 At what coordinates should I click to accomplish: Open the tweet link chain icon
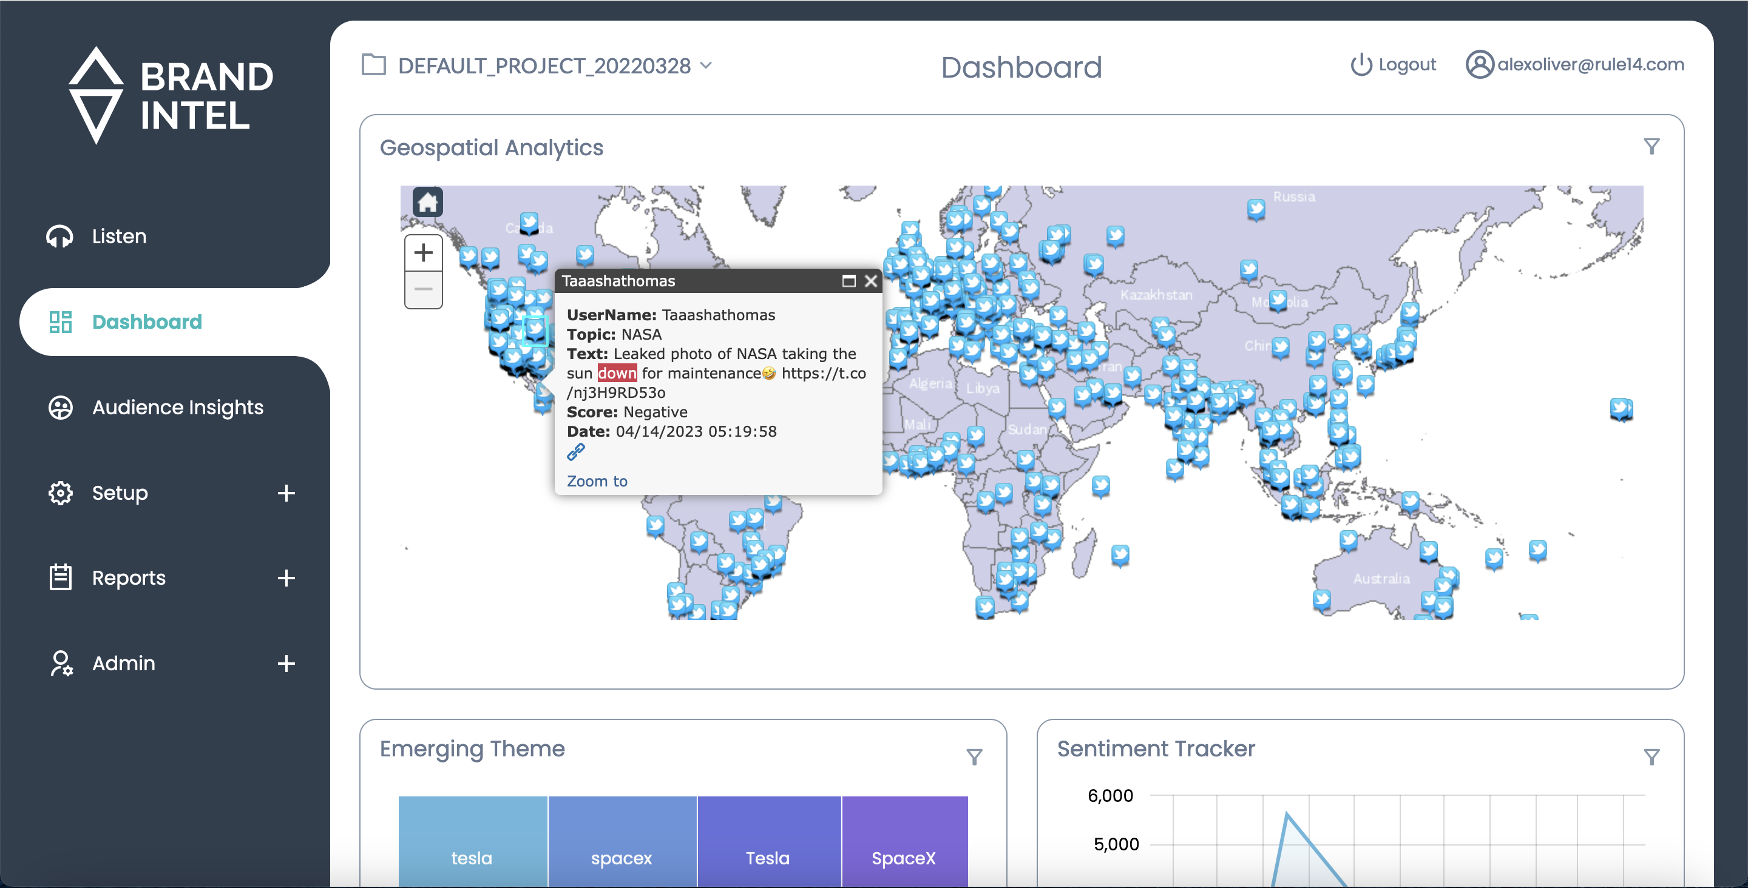575,452
